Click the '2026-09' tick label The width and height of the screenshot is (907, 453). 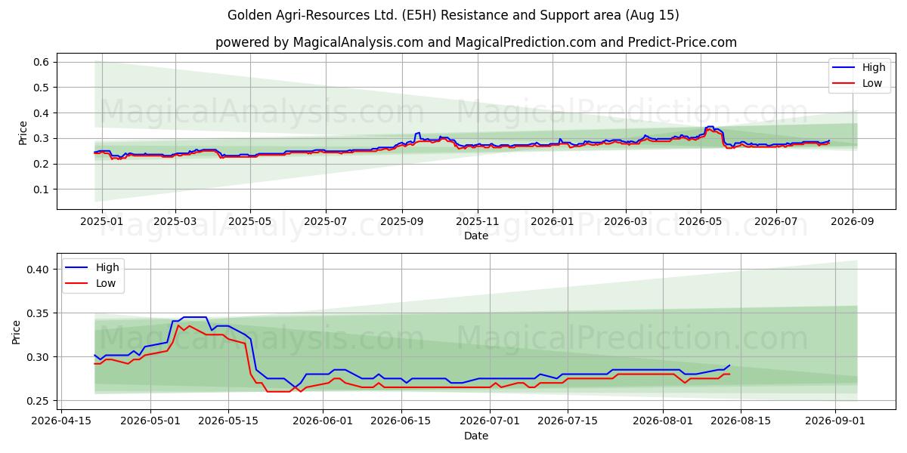pyautogui.click(x=853, y=222)
